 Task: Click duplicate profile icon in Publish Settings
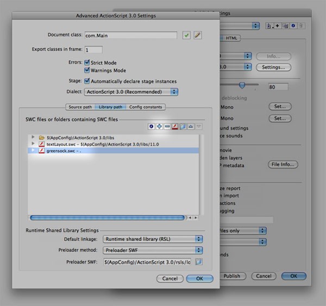tap(285, 26)
